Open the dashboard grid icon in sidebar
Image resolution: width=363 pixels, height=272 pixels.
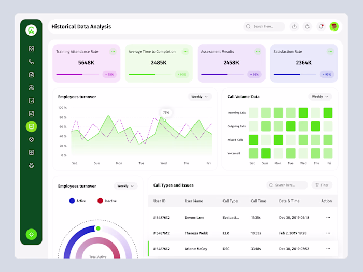[x=31, y=49]
